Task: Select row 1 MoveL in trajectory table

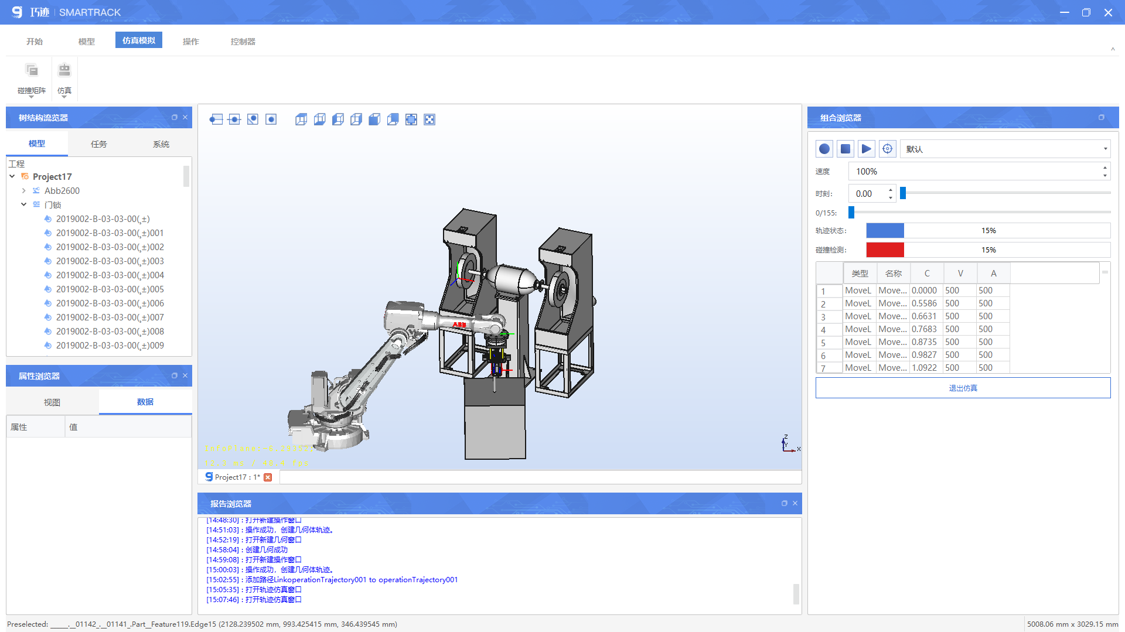Action: pos(913,291)
